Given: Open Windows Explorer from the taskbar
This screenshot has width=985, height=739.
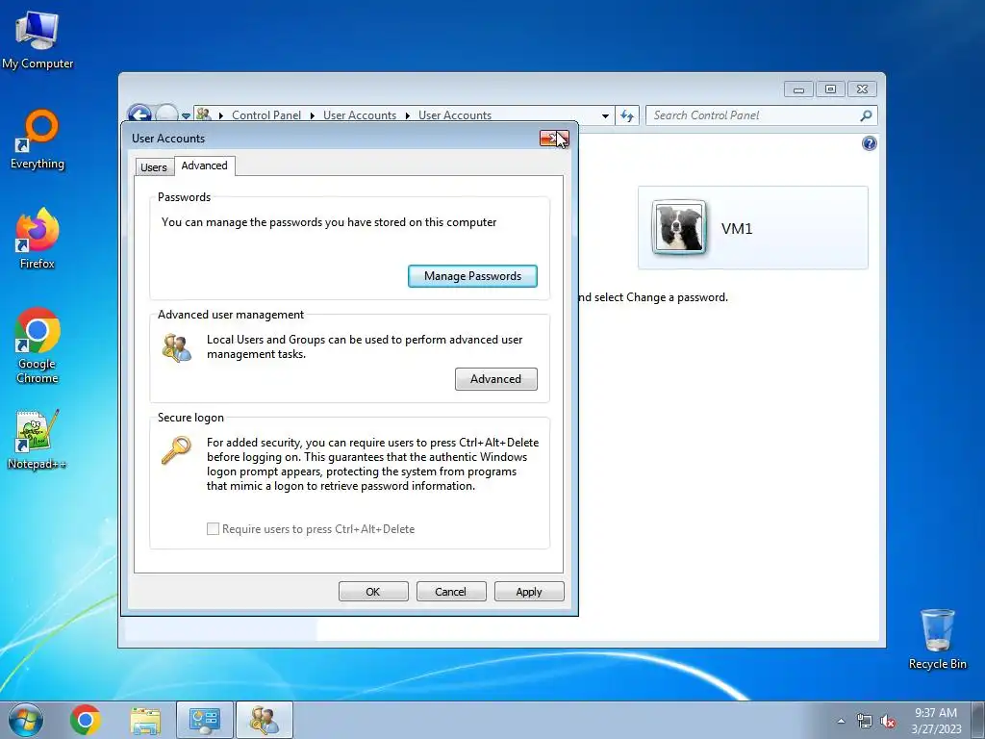Looking at the screenshot, I should point(145,720).
